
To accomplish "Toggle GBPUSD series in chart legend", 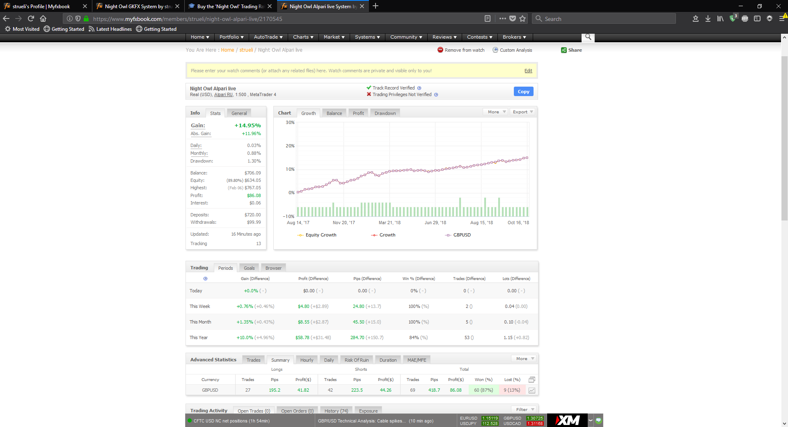I will pyautogui.click(x=458, y=235).
